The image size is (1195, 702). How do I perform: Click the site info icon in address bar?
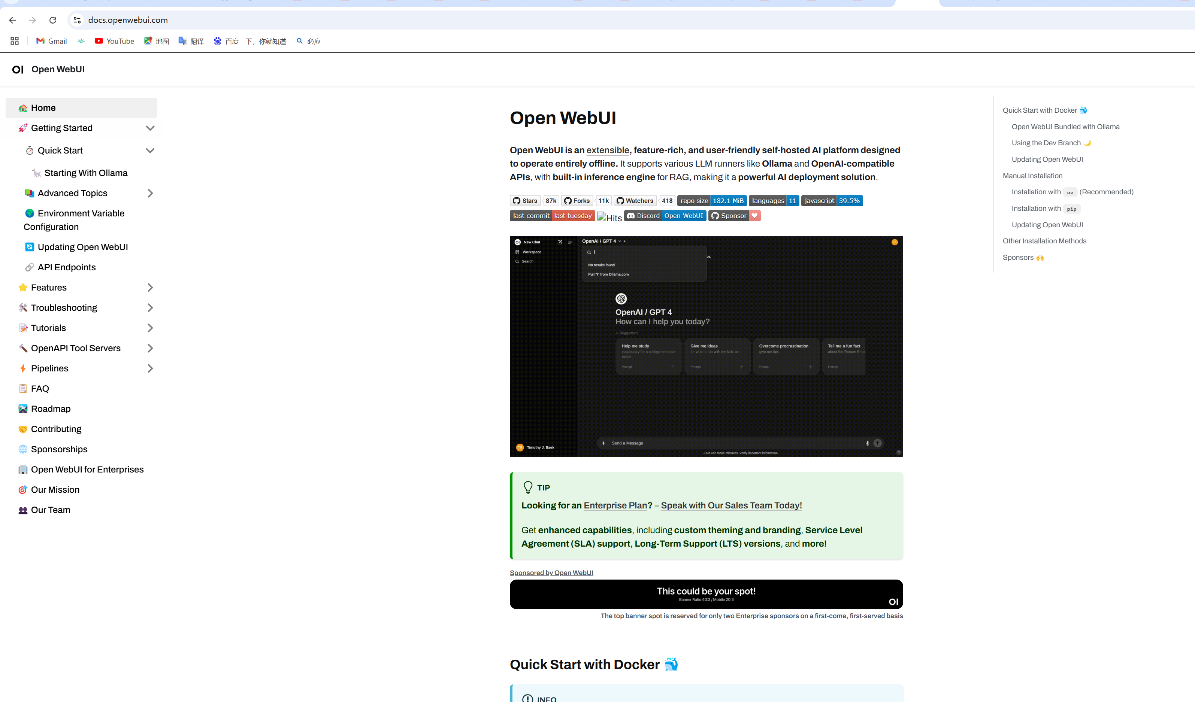[77, 20]
